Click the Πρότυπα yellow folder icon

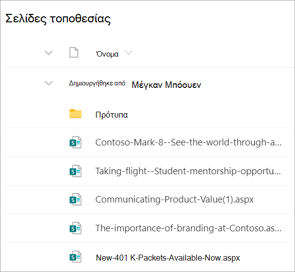pyautogui.click(x=75, y=114)
